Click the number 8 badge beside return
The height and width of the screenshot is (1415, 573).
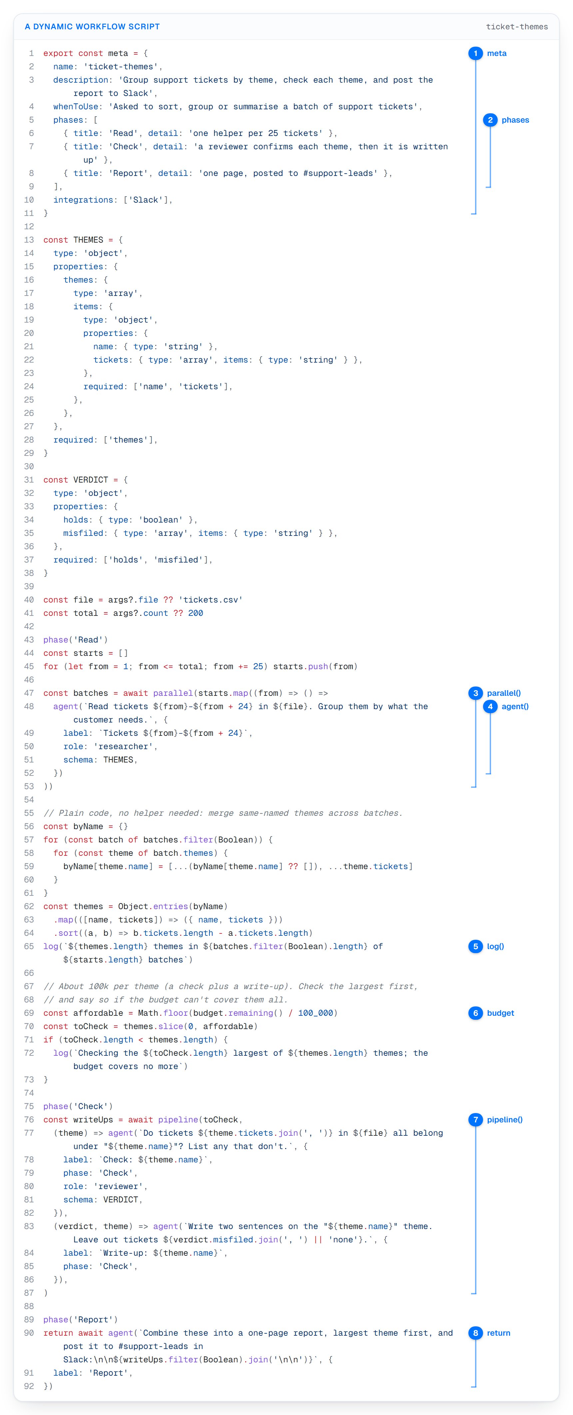[475, 1333]
